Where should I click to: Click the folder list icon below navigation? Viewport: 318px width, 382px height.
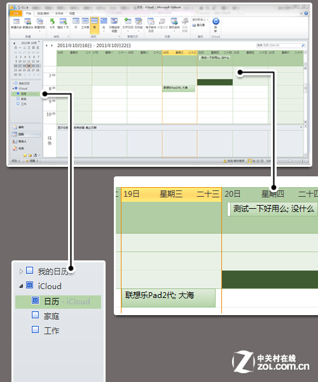pos(30,155)
